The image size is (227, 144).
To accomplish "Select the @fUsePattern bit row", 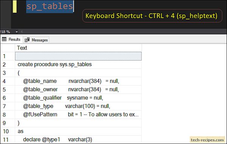I will point(78,115).
